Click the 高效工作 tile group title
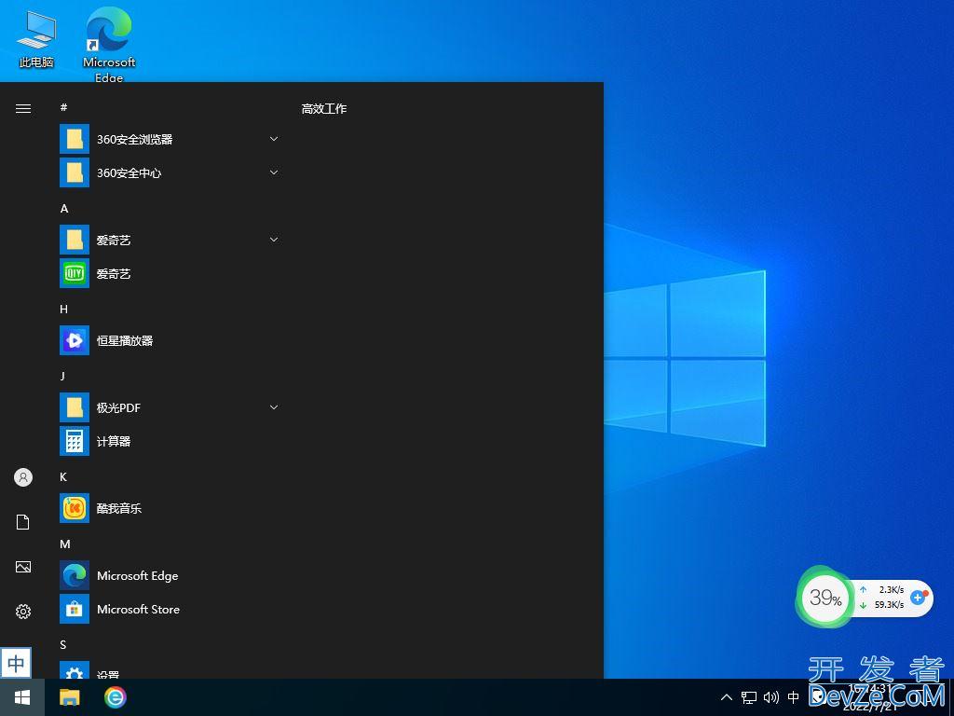Image resolution: width=954 pixels, height=716 pixels. (323, 108)
